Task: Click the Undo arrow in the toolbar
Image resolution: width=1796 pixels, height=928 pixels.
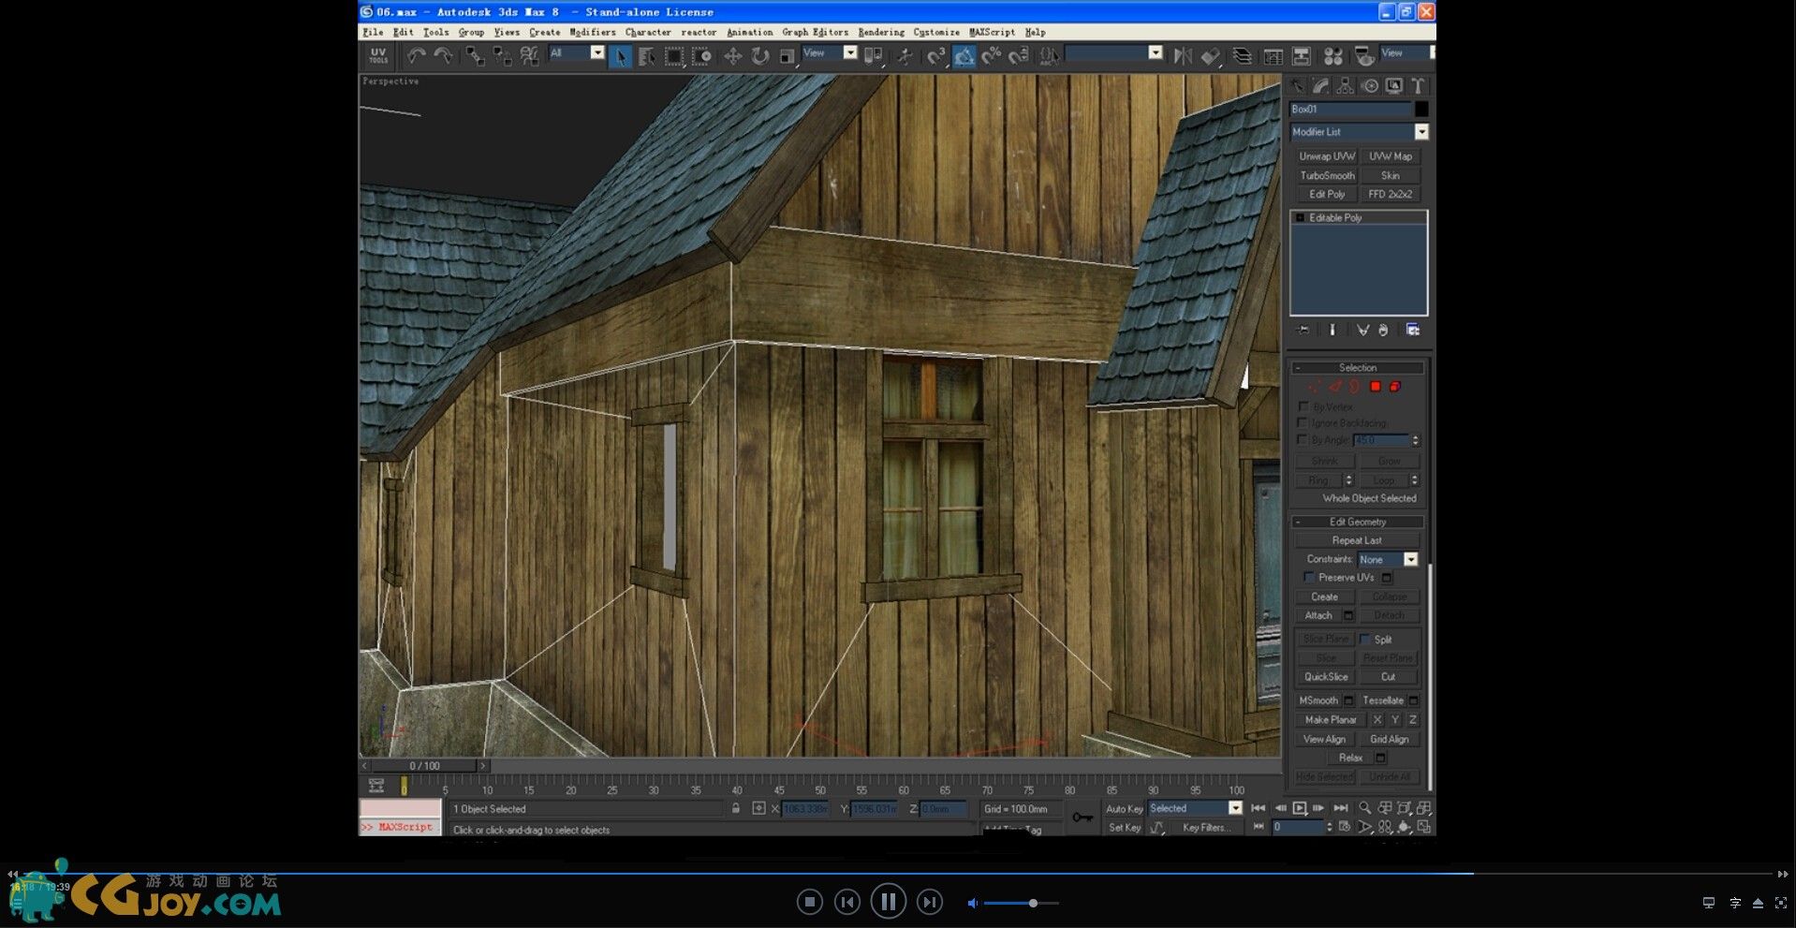Action: [416, 56]
